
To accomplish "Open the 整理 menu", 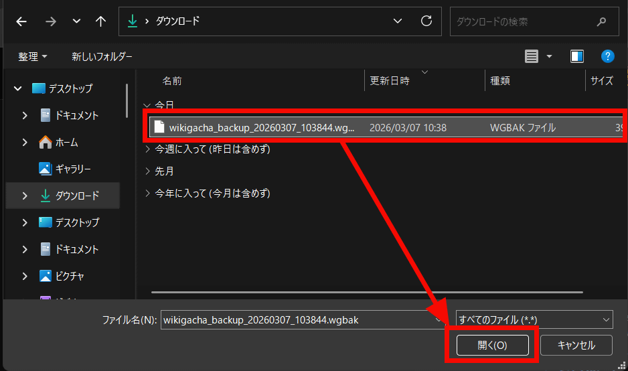I will 33,56.
